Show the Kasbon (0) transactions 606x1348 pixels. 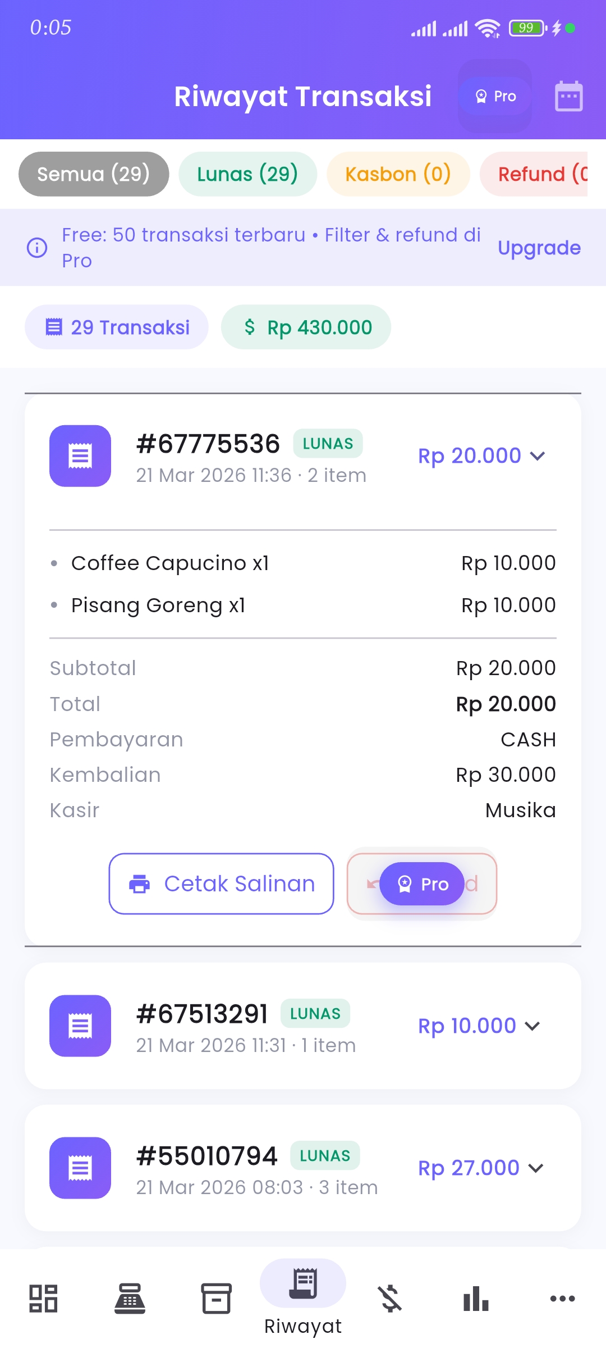[398, 174]
